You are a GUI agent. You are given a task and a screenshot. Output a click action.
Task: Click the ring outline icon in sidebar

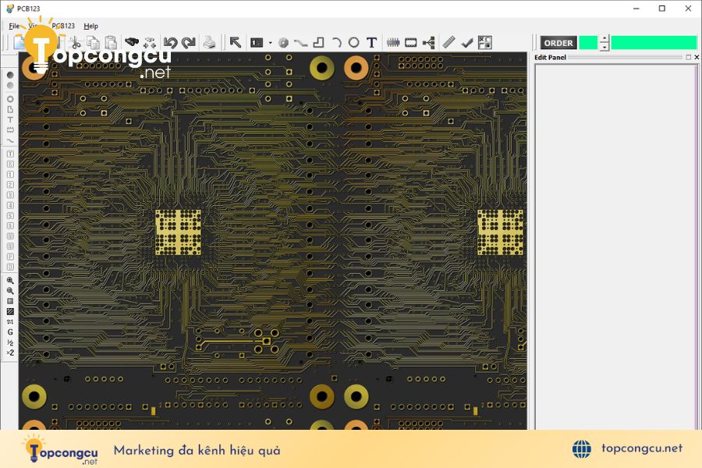[10, 99]
